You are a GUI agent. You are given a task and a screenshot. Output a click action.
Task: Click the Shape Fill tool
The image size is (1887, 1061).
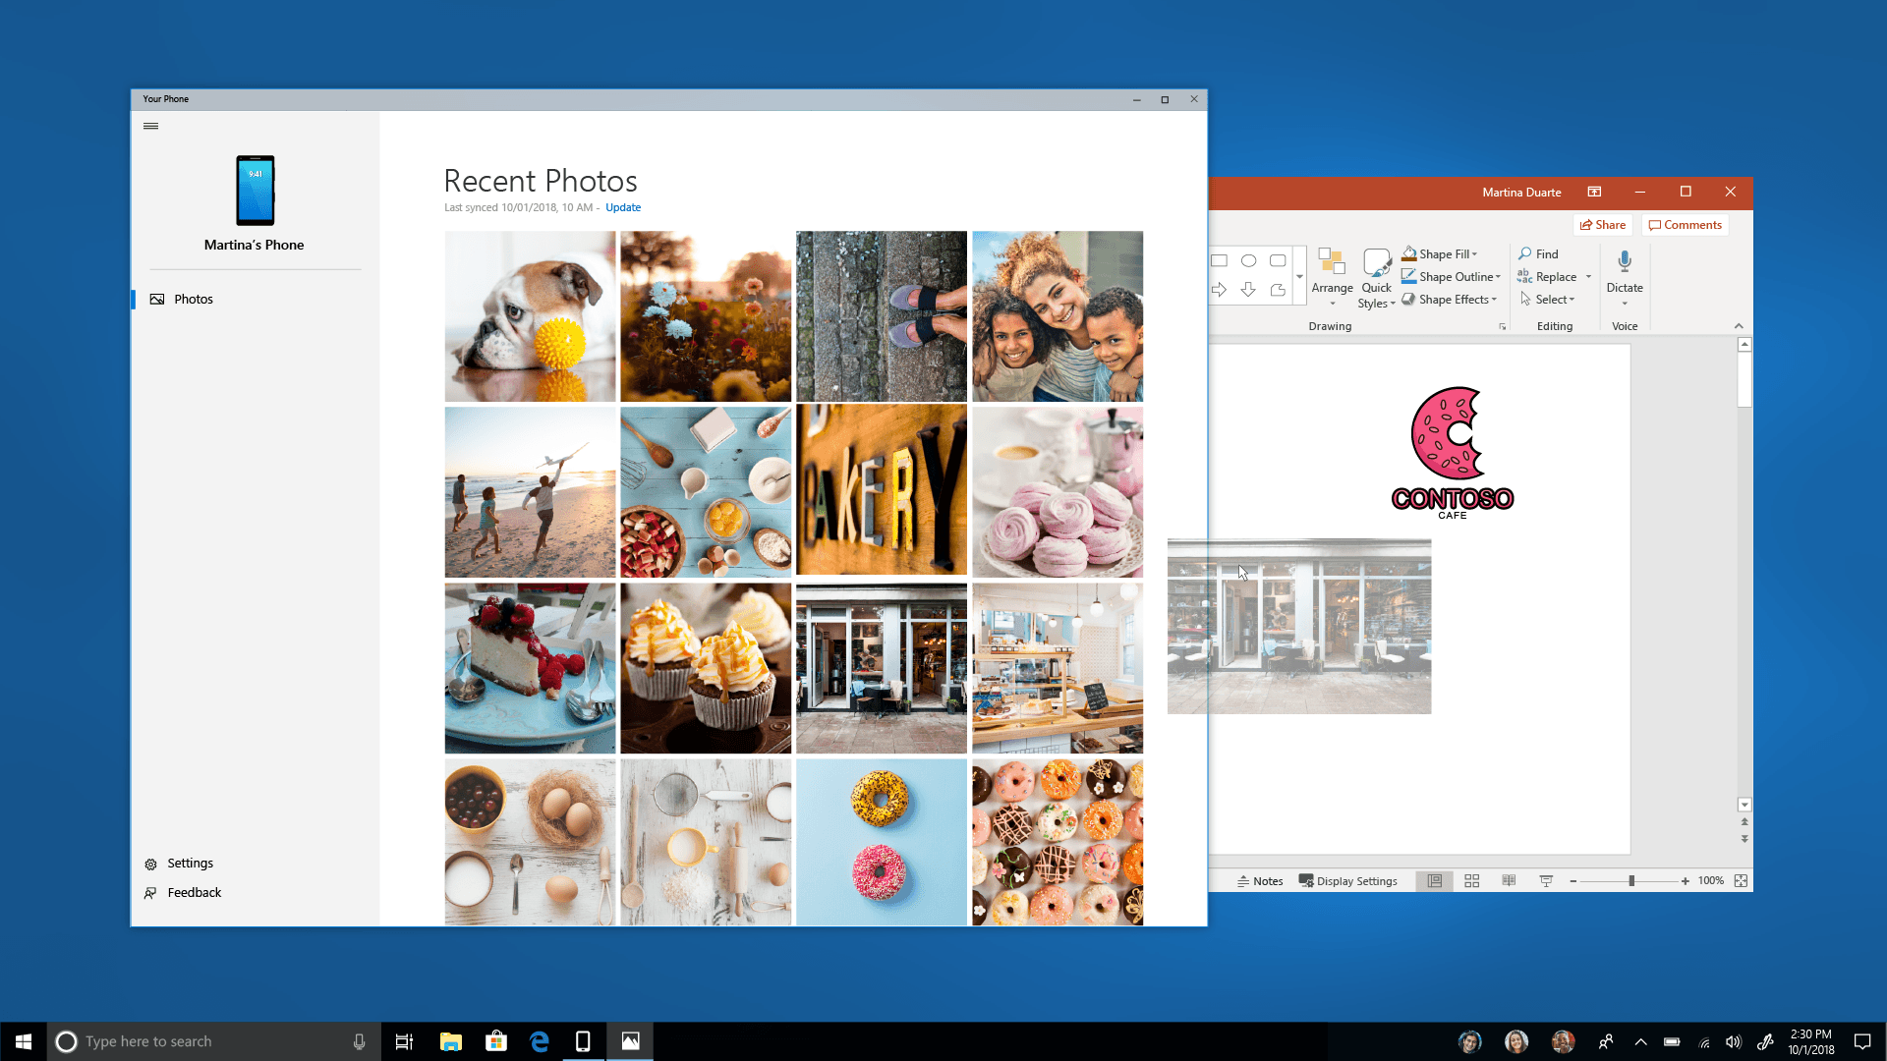coord(1443,253)
